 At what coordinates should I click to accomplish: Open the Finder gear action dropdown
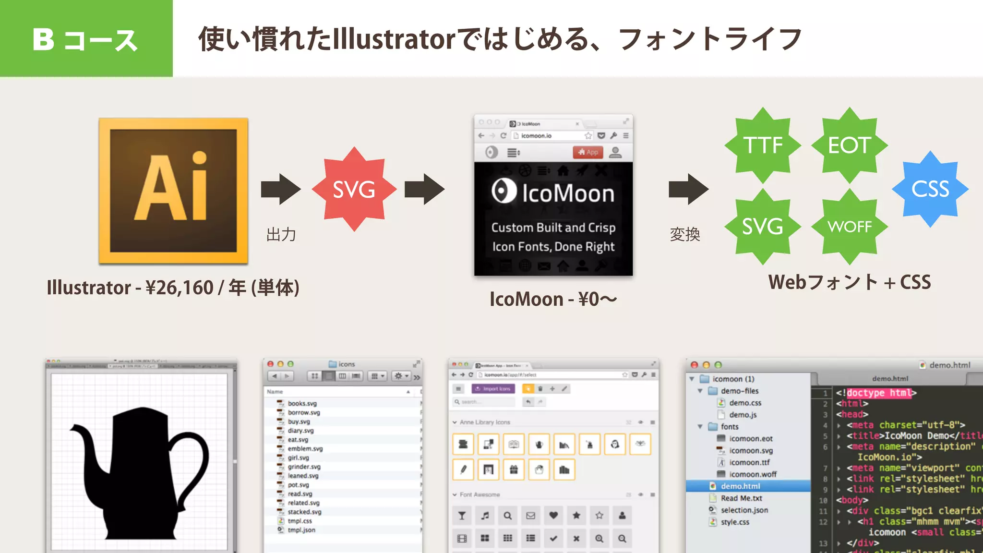click(401, 376)
